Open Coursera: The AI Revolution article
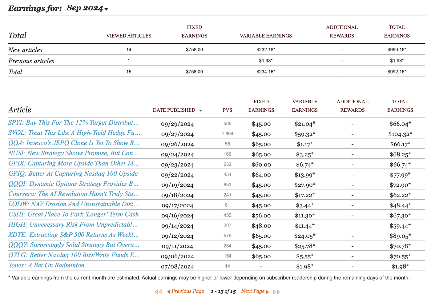 pos(74,194)
